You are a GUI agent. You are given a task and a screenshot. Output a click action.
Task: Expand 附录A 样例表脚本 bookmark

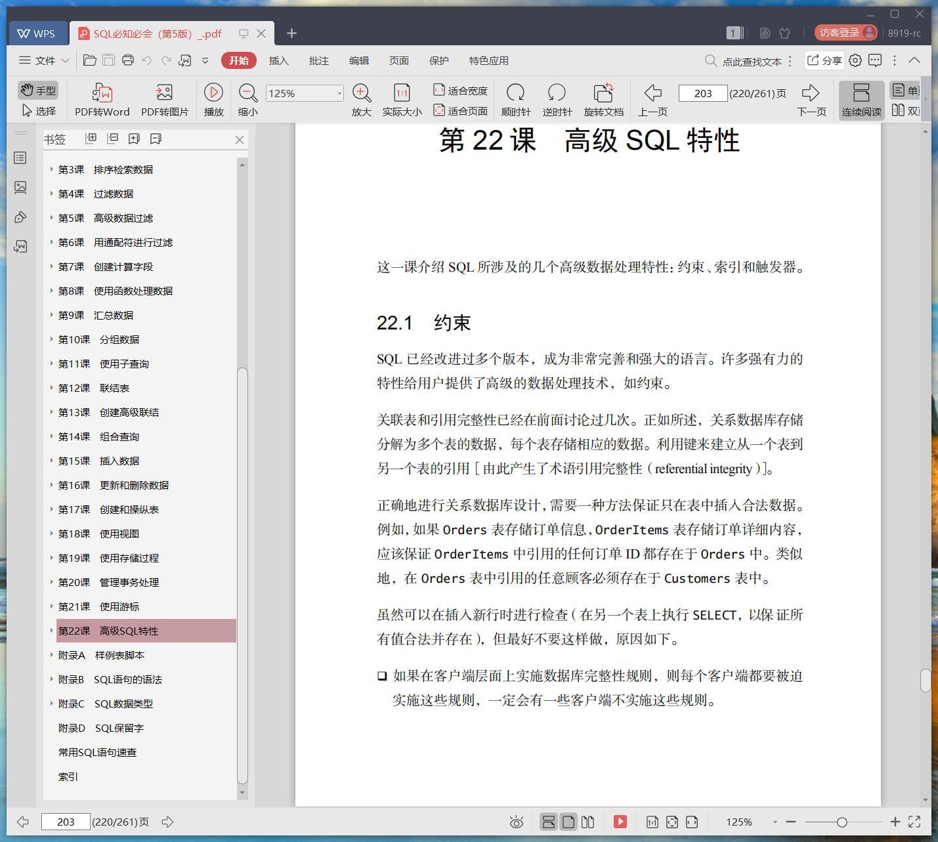pyautogui.click(x=52, y=654)
